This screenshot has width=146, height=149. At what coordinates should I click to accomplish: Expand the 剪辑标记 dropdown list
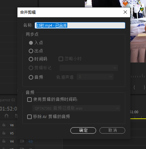(x=89, y=68)
